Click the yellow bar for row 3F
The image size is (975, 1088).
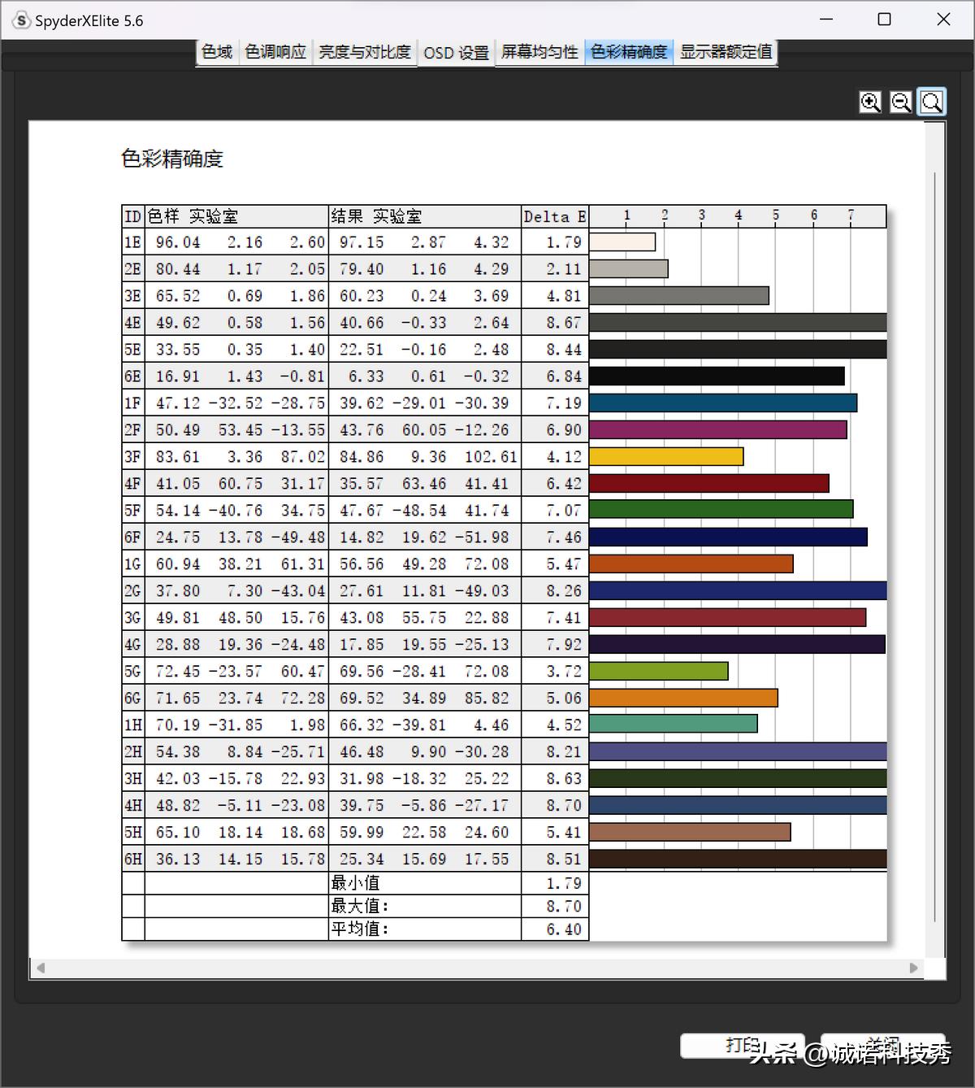(666, 456)
